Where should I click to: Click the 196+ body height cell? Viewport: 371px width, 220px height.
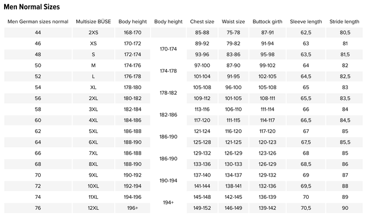132,208
